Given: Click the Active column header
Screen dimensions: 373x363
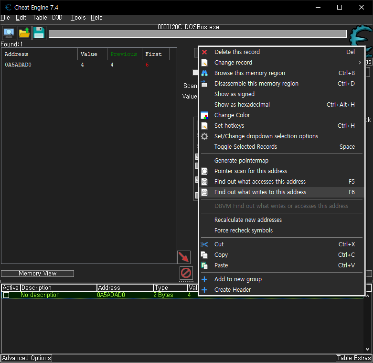Looking at the screenshot, I should coord(11,288).
